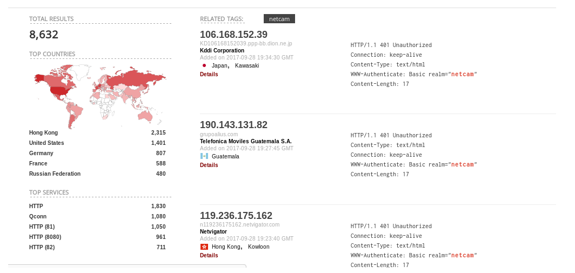
Task: Open IP address 119.236.175.162
Action: (x=236, y=216)
